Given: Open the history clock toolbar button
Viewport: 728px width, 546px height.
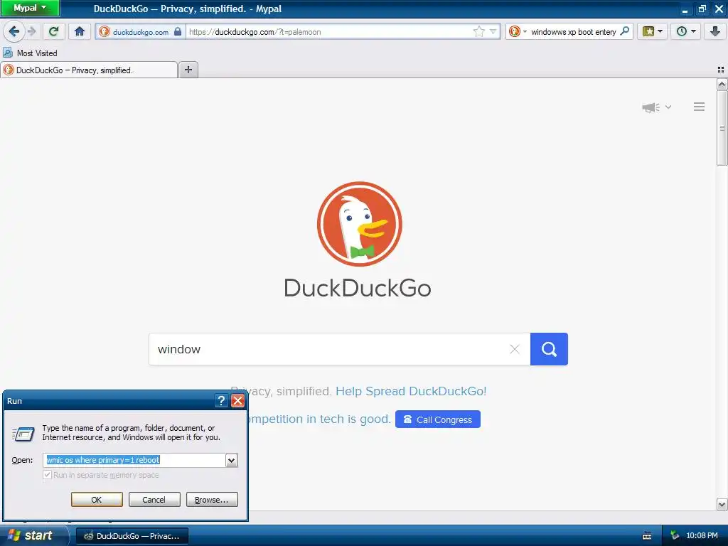Looking at the screenshot, I should click(686, 31).
